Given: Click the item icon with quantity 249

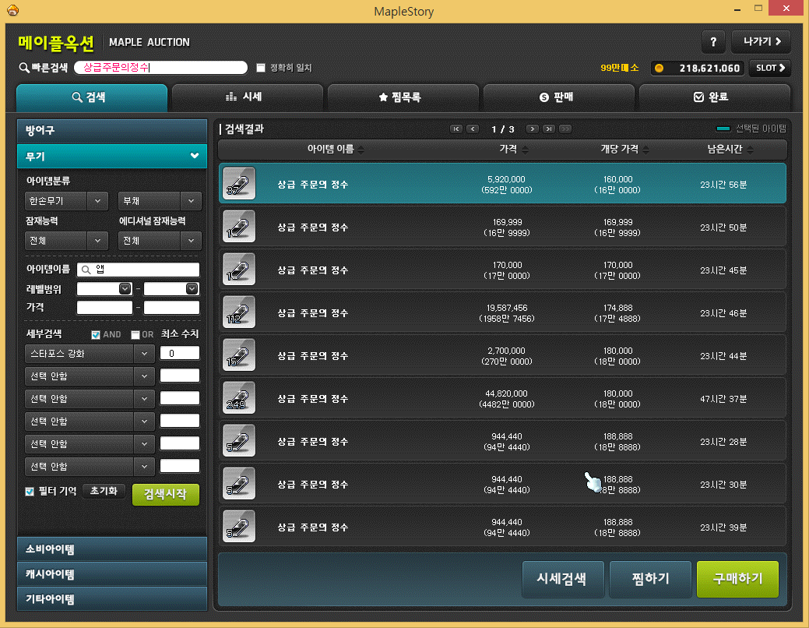Looking at the screenshot, I should pos(238,398).
